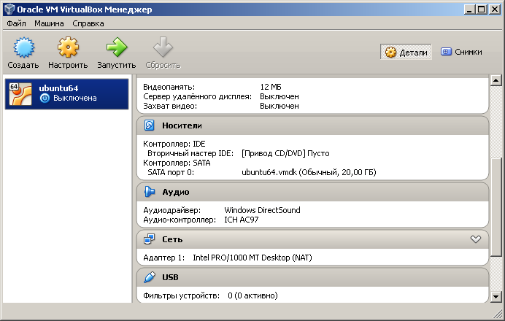This screenshot has width=505, height=321.
Task: Click the vertical scrollbar thumb in details pane
Action: pos(496,207)
